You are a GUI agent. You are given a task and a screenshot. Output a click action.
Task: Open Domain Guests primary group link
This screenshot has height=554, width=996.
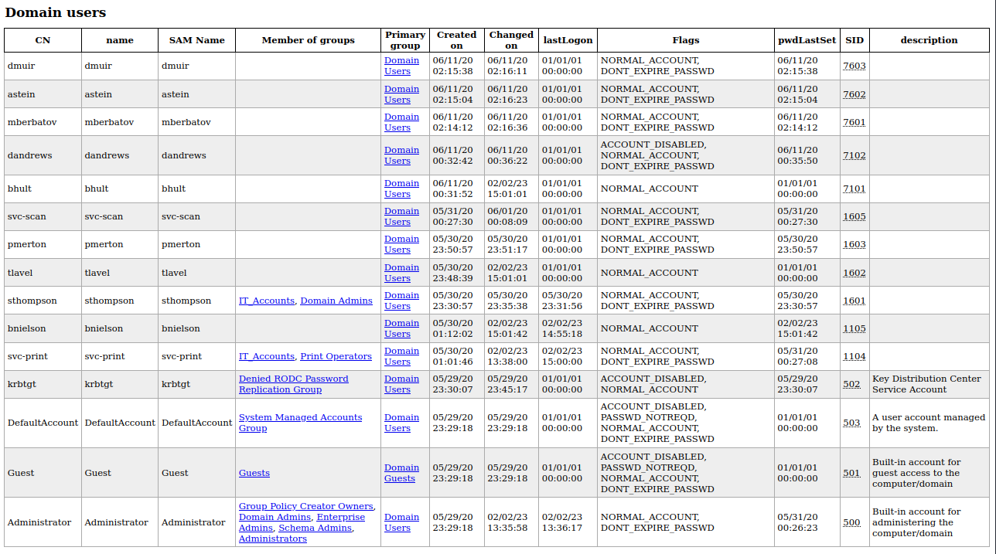[401, 473]
